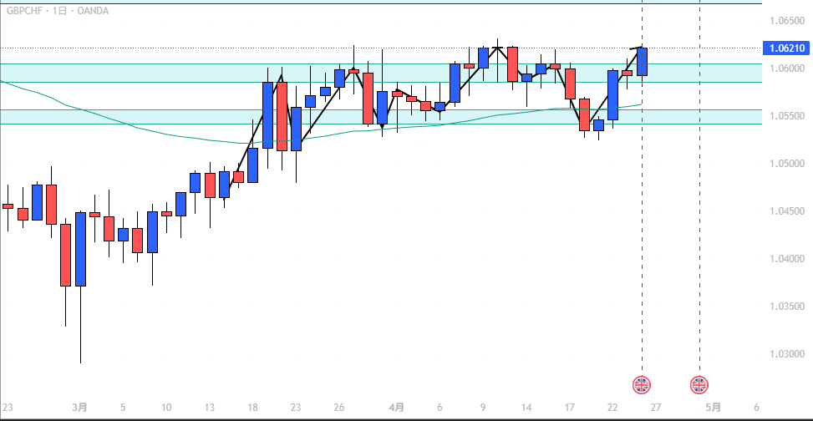Image resolution: width=813 pixels, height=421 pixels.
Task: Click the 27 date label on time axis
Action: point(656,408)
